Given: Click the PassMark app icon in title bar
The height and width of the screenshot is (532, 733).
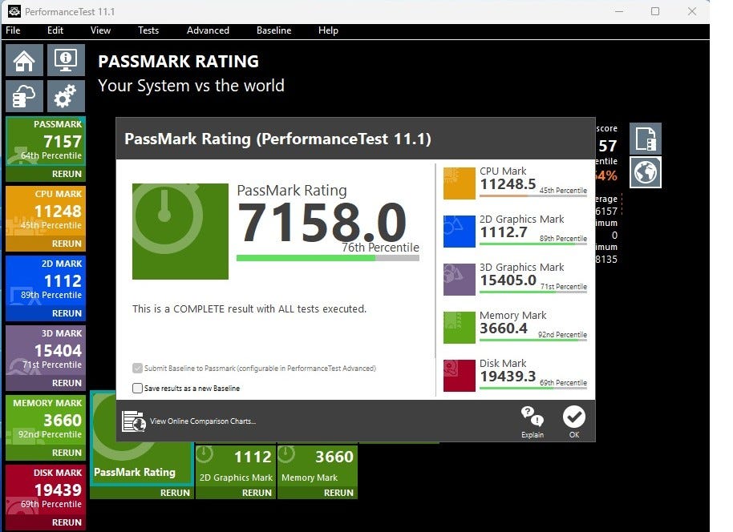Looking at the screenshot, I should pos(14,11).
